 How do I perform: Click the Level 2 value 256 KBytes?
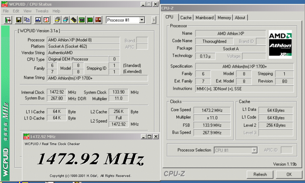click(x=276, y=126)
